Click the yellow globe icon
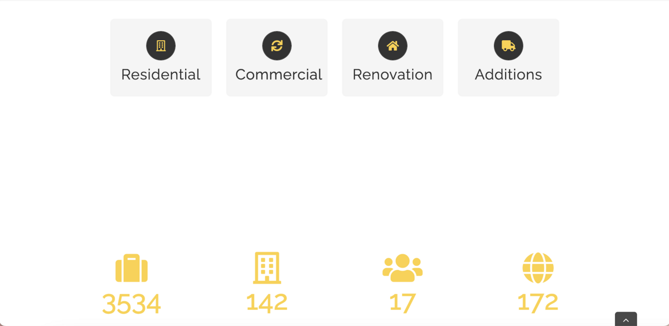This screenshot has width=669, height=326. click(538, 268)
